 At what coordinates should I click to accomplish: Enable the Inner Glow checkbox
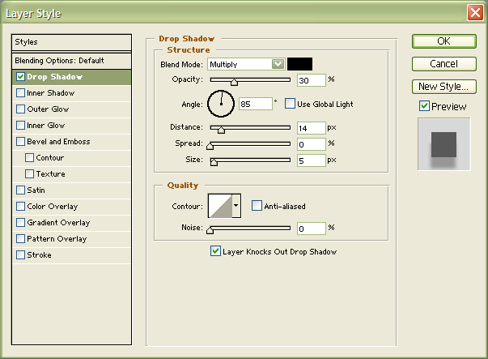(x=20, y=126)
